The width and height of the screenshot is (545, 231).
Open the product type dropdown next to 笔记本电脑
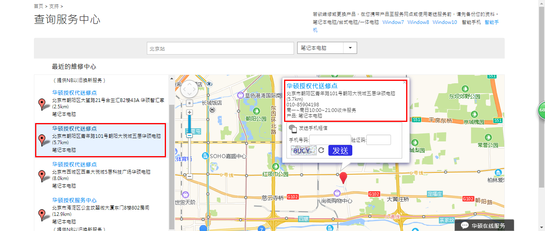pos(350,47)
